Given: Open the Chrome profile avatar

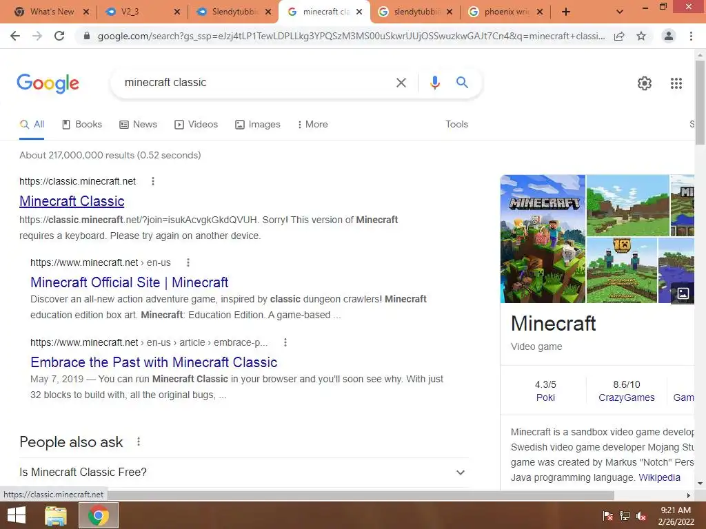Looking at the screenshot, I should (669, 36).
